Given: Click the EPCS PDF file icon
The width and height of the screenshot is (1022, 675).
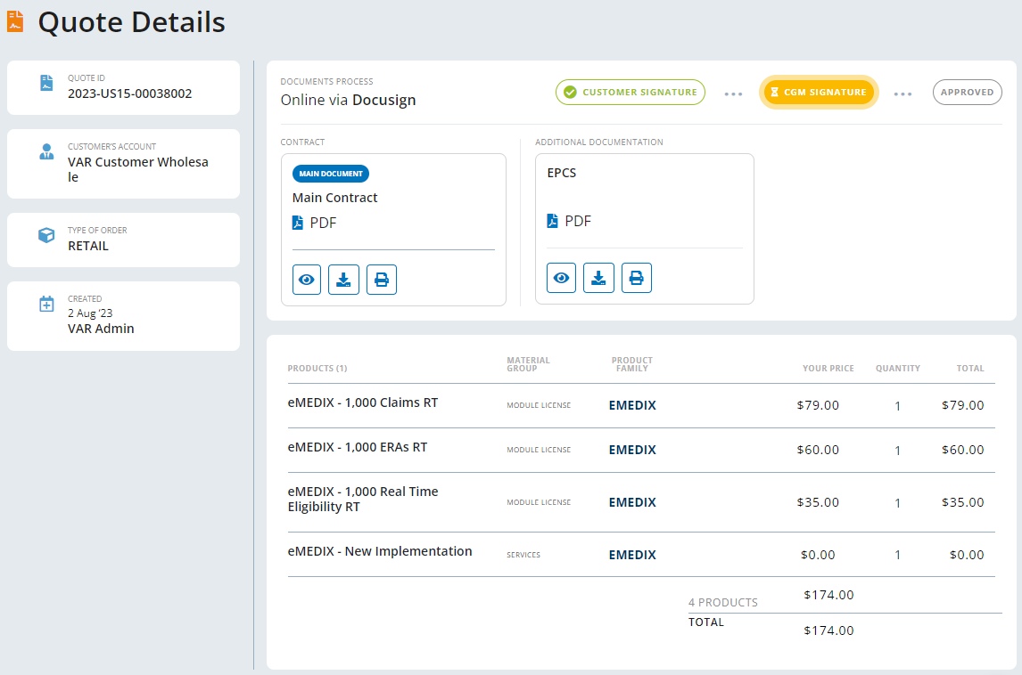Looking at the screenshot, I should click(553, 221).
